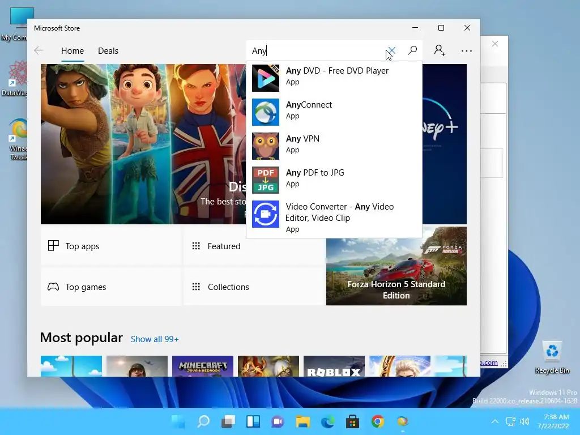
Task: Switch to the Home tab
Action: (x=72, y=50)
